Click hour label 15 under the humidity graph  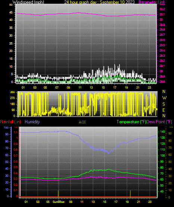pyautogui.click(x=105, y=202)
